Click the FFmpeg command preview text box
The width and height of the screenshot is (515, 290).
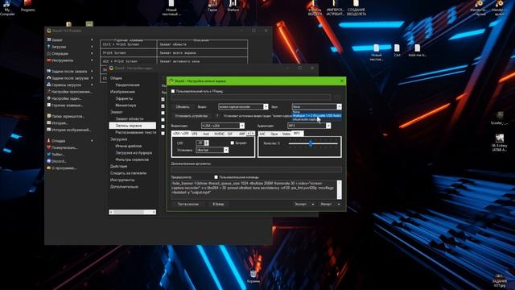256,189
